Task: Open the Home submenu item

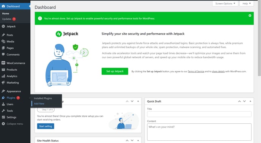Action: 5,14
